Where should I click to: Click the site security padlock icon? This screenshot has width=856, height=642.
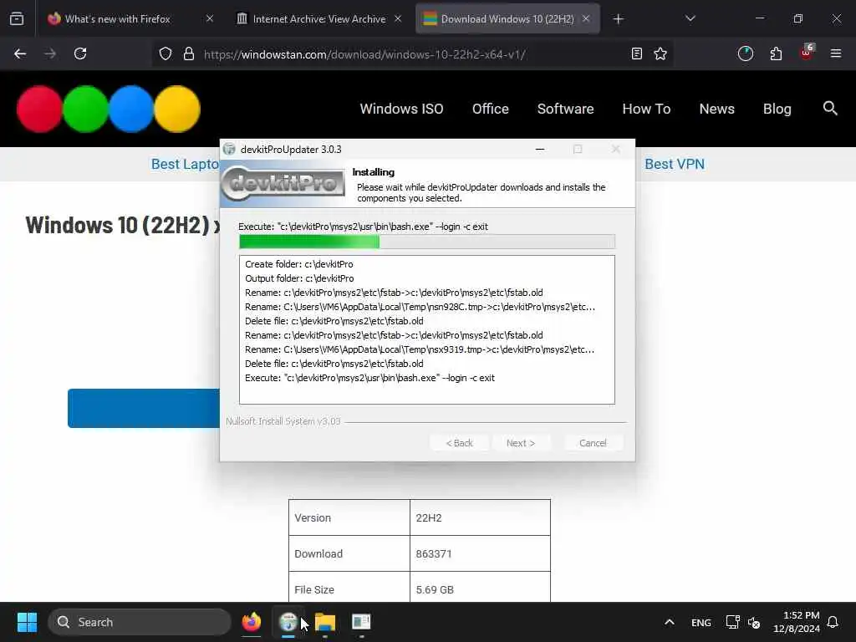(x=189, y=53)
